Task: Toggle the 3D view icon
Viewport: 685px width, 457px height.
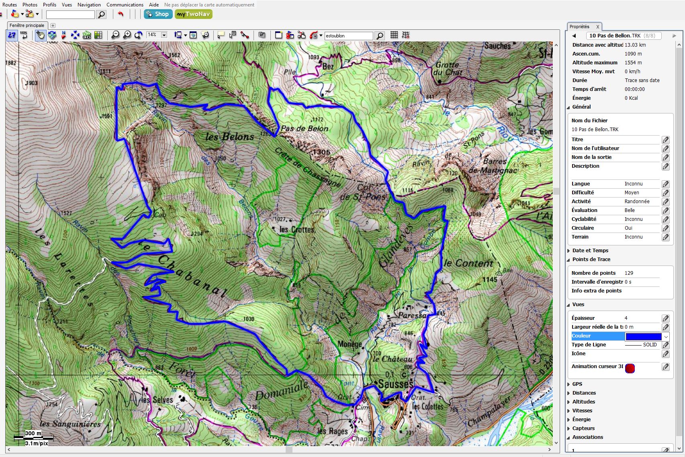Action: pos(87,35)
